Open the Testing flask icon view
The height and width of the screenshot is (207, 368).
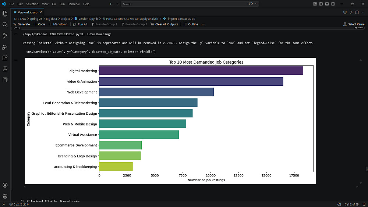tap(5, 69)
